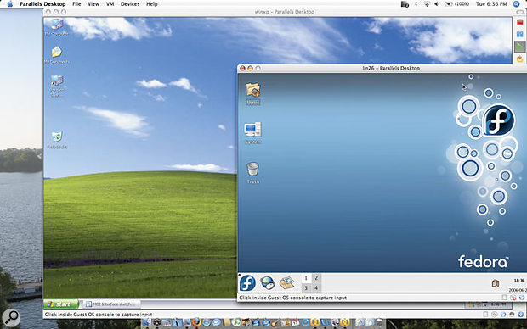Open the View menu
The height and width of the screenshot is (329, 527).
93,4
